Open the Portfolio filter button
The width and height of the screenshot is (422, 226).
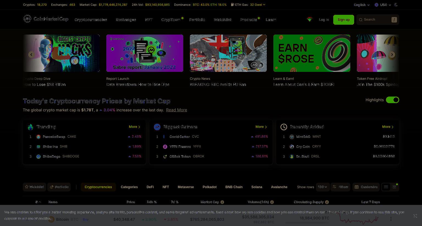[59, 187]
